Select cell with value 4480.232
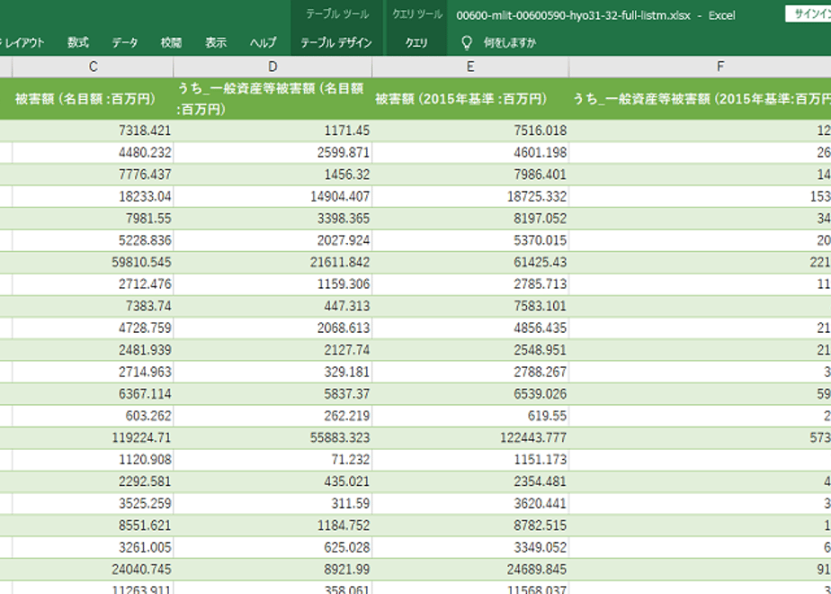The image size is (831, 594). 93,153
